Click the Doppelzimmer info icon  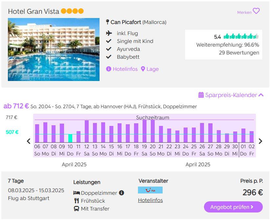click(122, 193)
